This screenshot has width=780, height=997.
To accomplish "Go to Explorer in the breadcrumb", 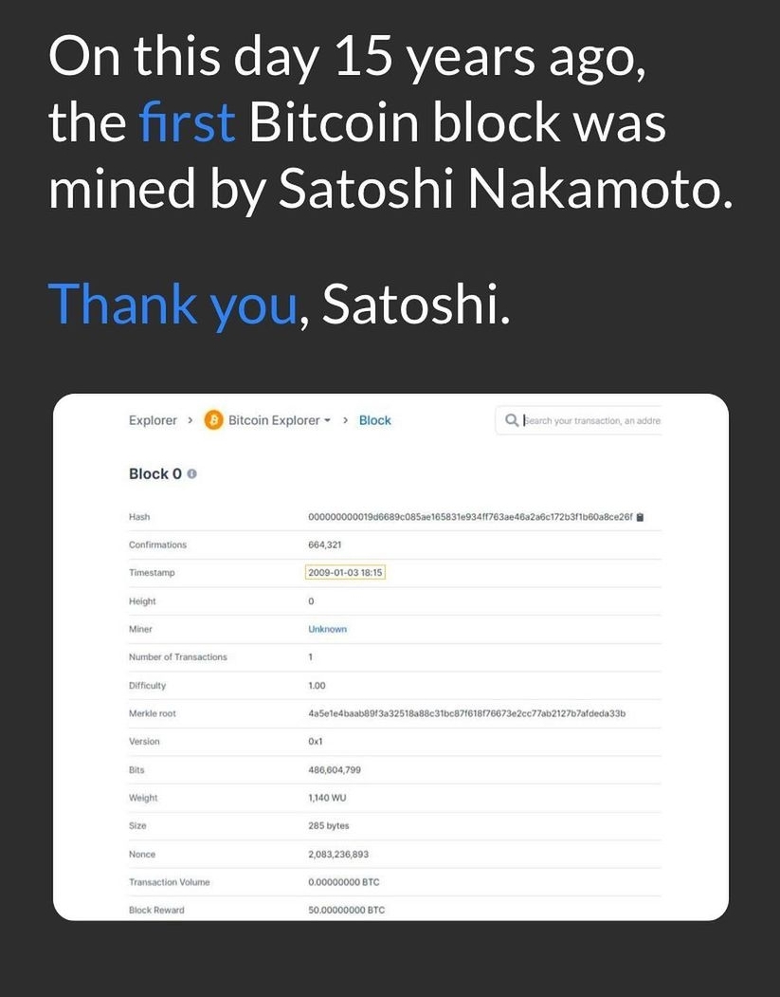I will (x=153, y=420).
